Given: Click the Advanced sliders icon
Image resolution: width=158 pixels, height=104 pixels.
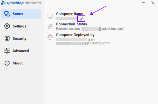Looking at the screenshot, I should pyautogui.click(x=7, y=51).
